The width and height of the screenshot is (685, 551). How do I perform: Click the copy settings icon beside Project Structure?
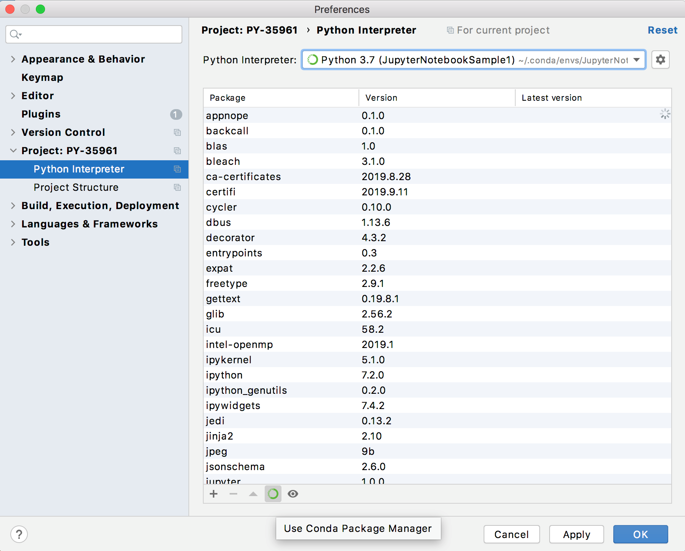[177, 187]
